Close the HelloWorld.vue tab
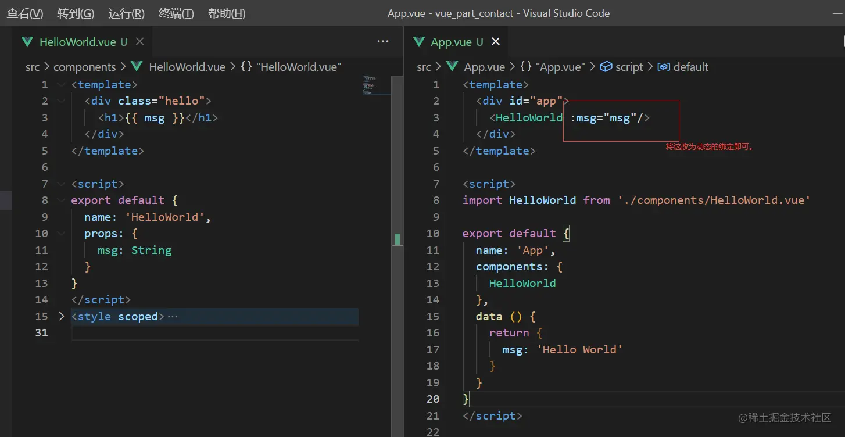The image size is (845, 437). click(139, 42)
